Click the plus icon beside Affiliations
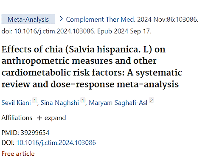Screen dimensions: 208x168 click(39, 118)
